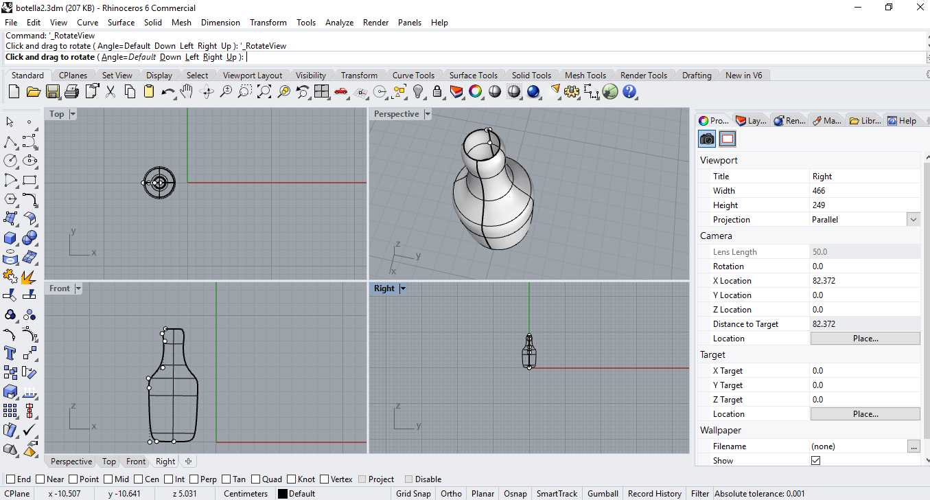Click the Box solid tool icon
Viewport: 930px width, 500px height.
pos(10,238)
